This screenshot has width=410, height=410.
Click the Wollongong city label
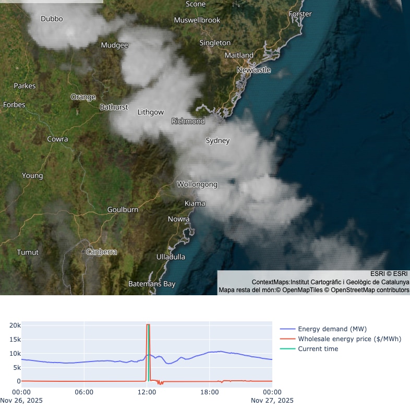click(197, 184)
